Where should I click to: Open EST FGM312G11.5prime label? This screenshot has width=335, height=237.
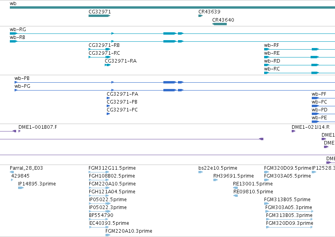click(112, 168)
